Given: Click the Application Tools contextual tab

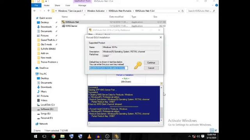Looking at the screenshot, I should [82, 1].
